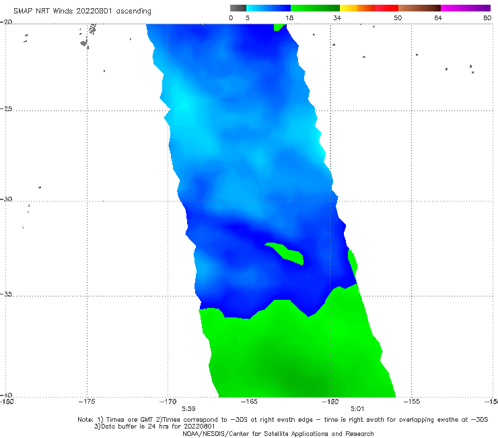
Task: Click the green segment of the color scale
Action: coord(315,8)
